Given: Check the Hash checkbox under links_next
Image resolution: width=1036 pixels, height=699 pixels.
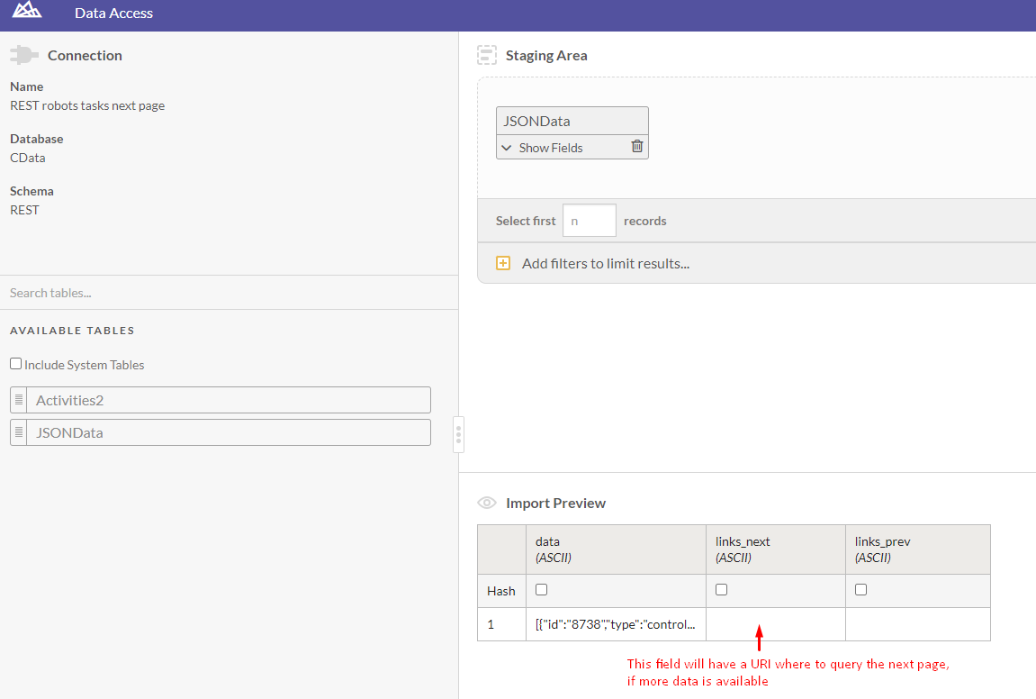Looking at the screenshot, I should pyautogui.click(x=722, y=589).
